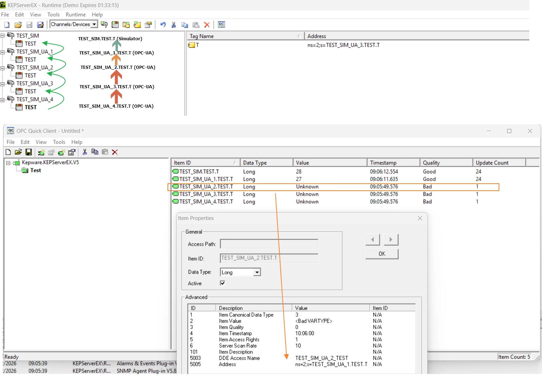Click Undo icon in KEPServerEX toolbar
This screenshot has width=542, height=387.
pyautogui.click(x=163, y=24)
